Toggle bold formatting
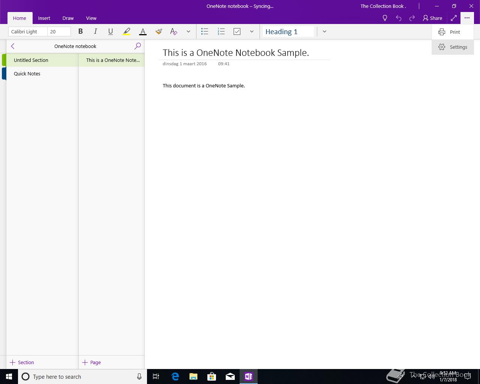This screenshot has height=384, width=480. pyautogui.click(x=80, y=31)
